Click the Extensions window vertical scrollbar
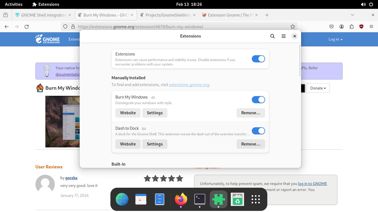This screenshot has width=378, height=212. tap(300, 61)
